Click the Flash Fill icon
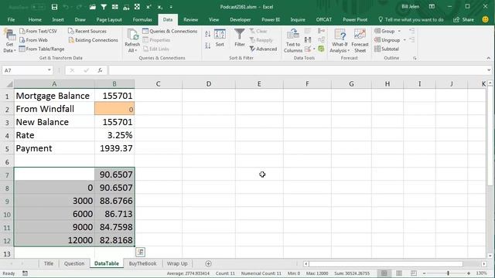 (308, 31)
